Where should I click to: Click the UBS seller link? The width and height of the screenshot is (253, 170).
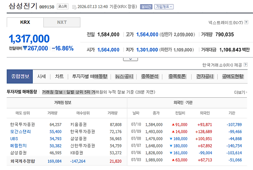coord(14,139)
